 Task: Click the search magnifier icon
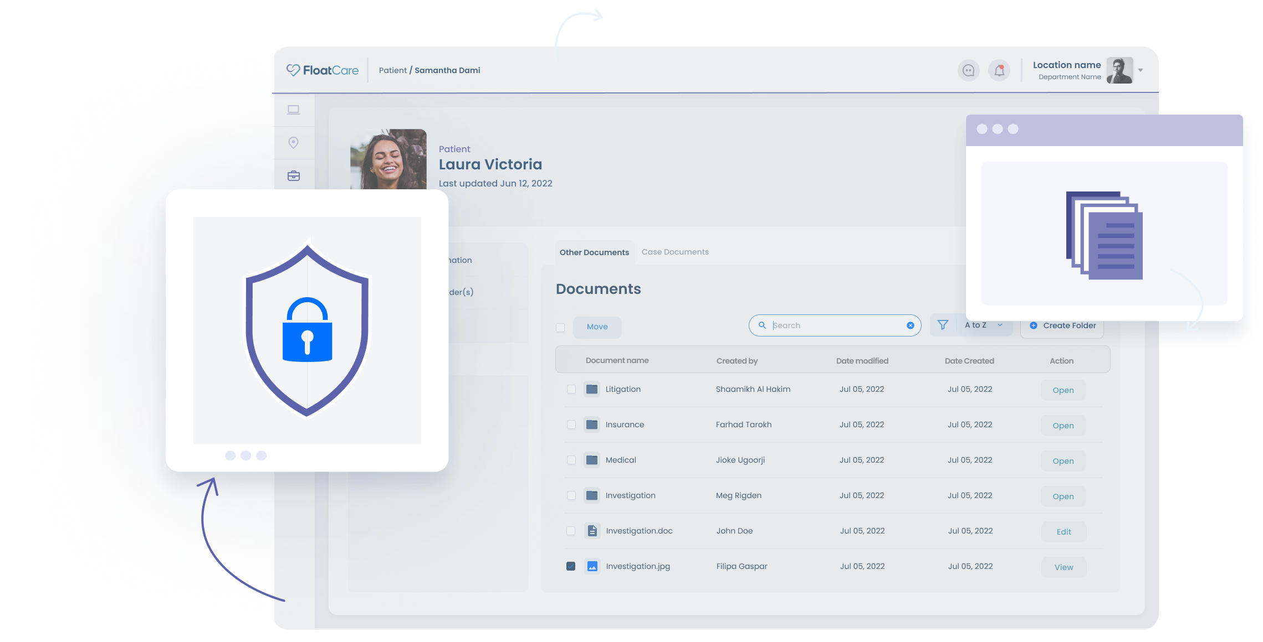[762, 325]
